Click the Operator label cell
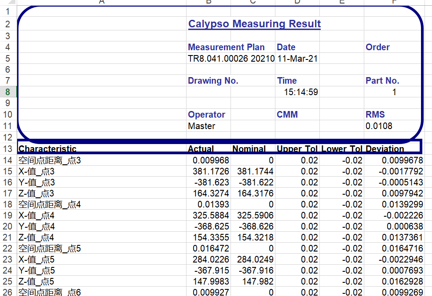 pos(206,115)
